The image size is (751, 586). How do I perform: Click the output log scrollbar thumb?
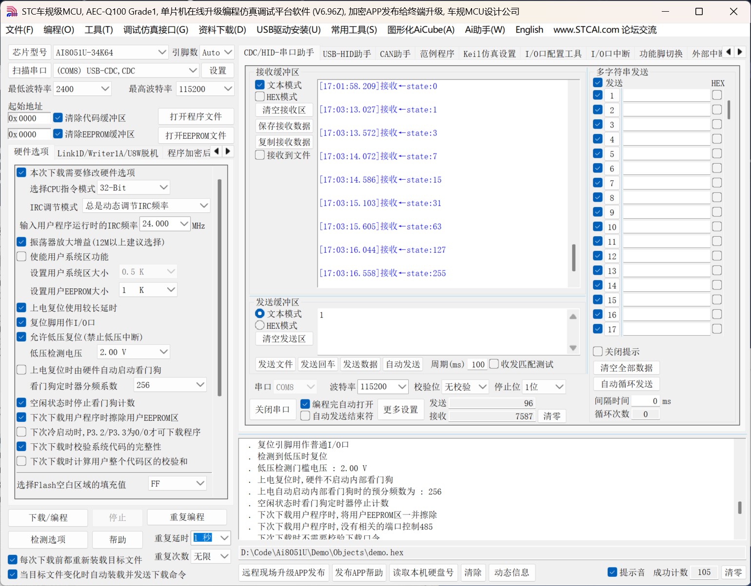[739, 508]
